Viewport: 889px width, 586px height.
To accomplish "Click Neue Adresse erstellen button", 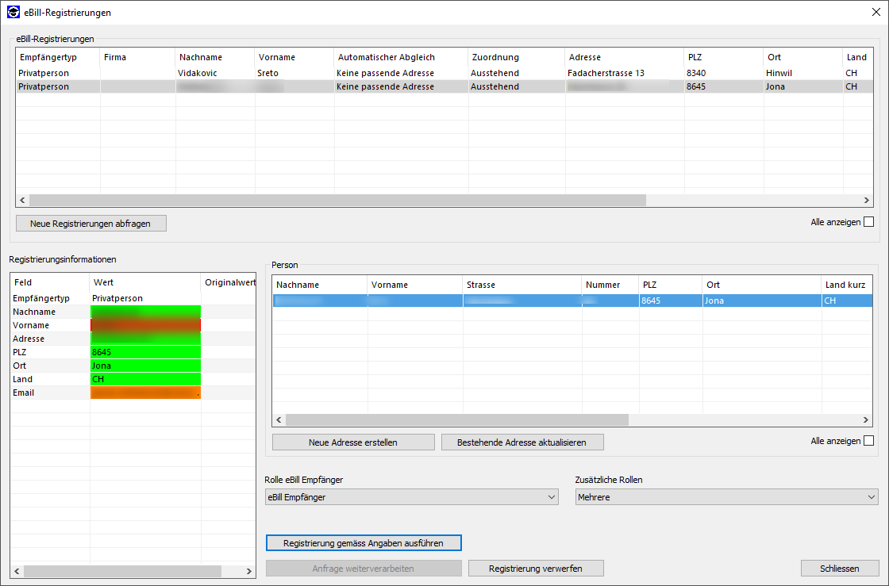I will [353, 442].
